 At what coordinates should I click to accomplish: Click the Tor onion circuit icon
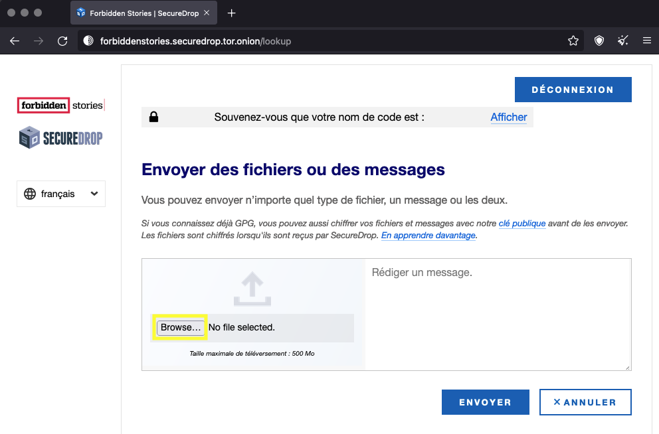click(88, 41)
